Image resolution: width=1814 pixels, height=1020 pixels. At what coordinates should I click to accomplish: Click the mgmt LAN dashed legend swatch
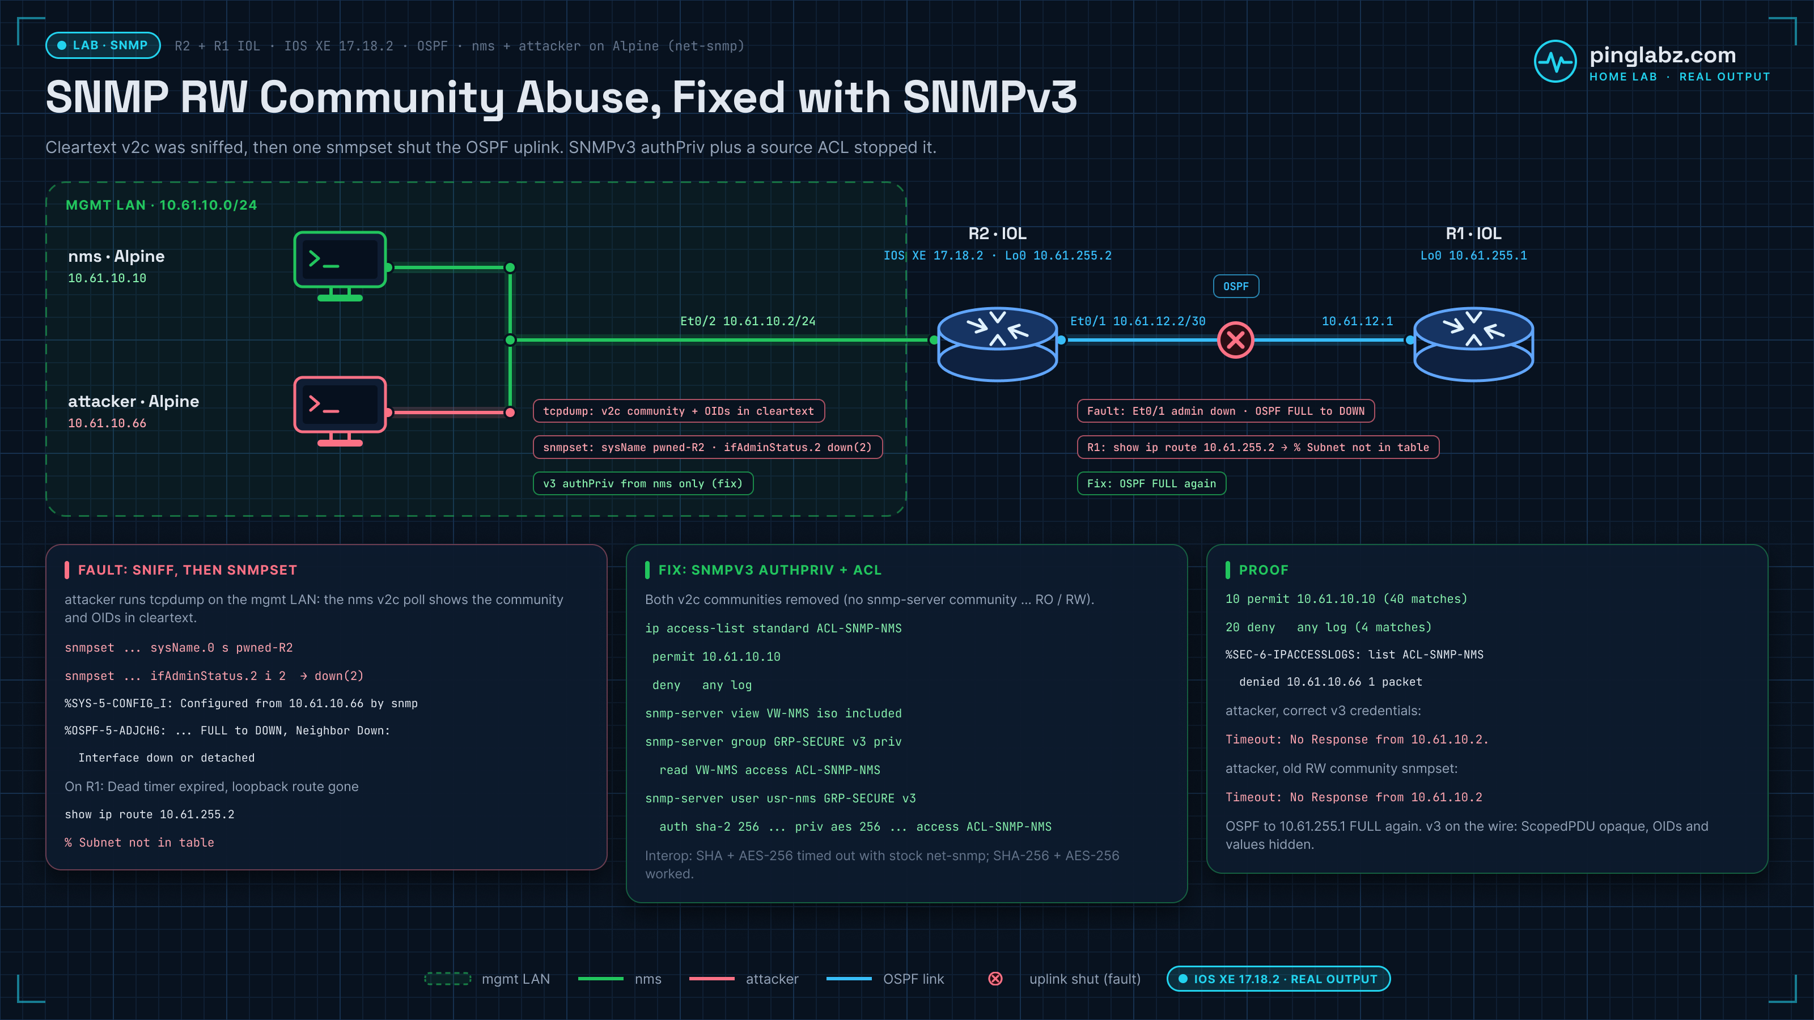tap(447, 979)
